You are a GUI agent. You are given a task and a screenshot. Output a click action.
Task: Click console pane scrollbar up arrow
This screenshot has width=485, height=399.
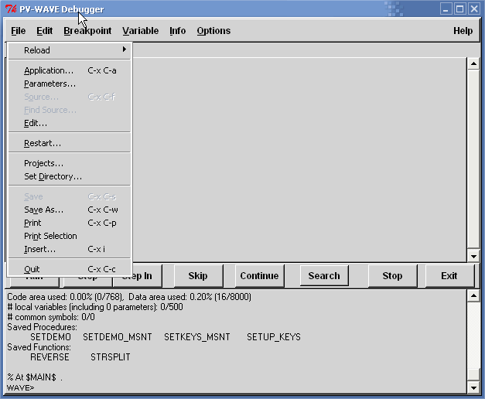(473, 296)
